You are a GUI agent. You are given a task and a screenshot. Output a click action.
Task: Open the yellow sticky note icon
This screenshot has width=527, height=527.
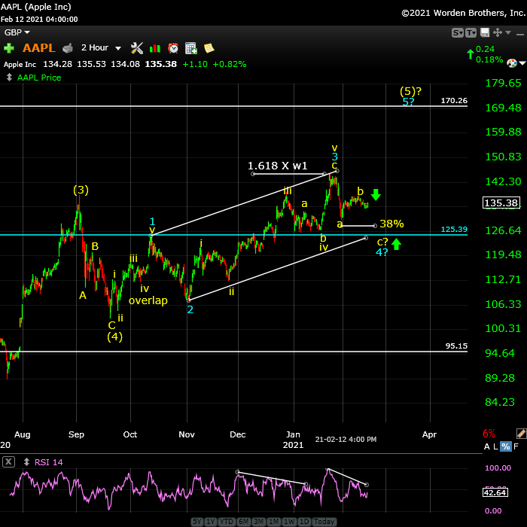pyautogui.click(x=209, y=48)
